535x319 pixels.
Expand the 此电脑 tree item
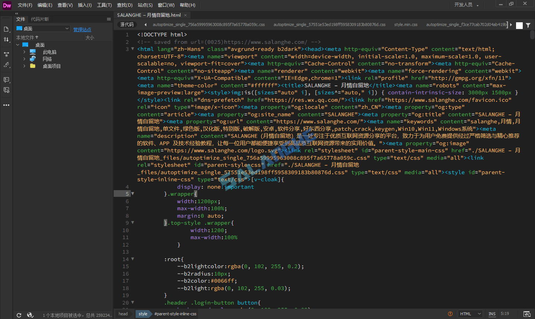pyautogui.click(x=24, y=52)
